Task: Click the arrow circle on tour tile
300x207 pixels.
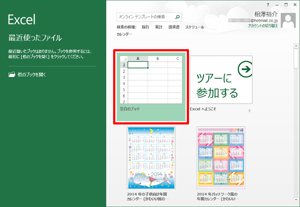Action: 245,69
